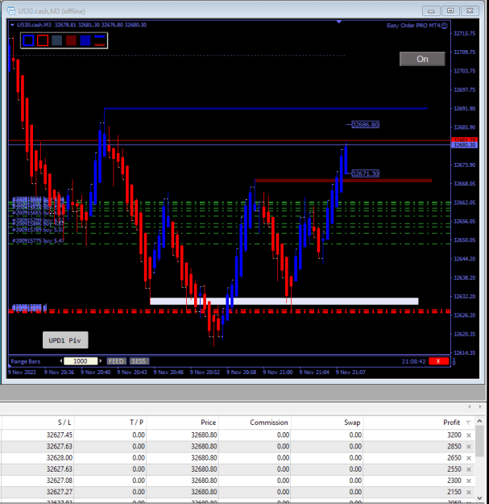Select the blue and red lines tool
This screenshot has width=489, height=504.
click(x=100, y=40)
